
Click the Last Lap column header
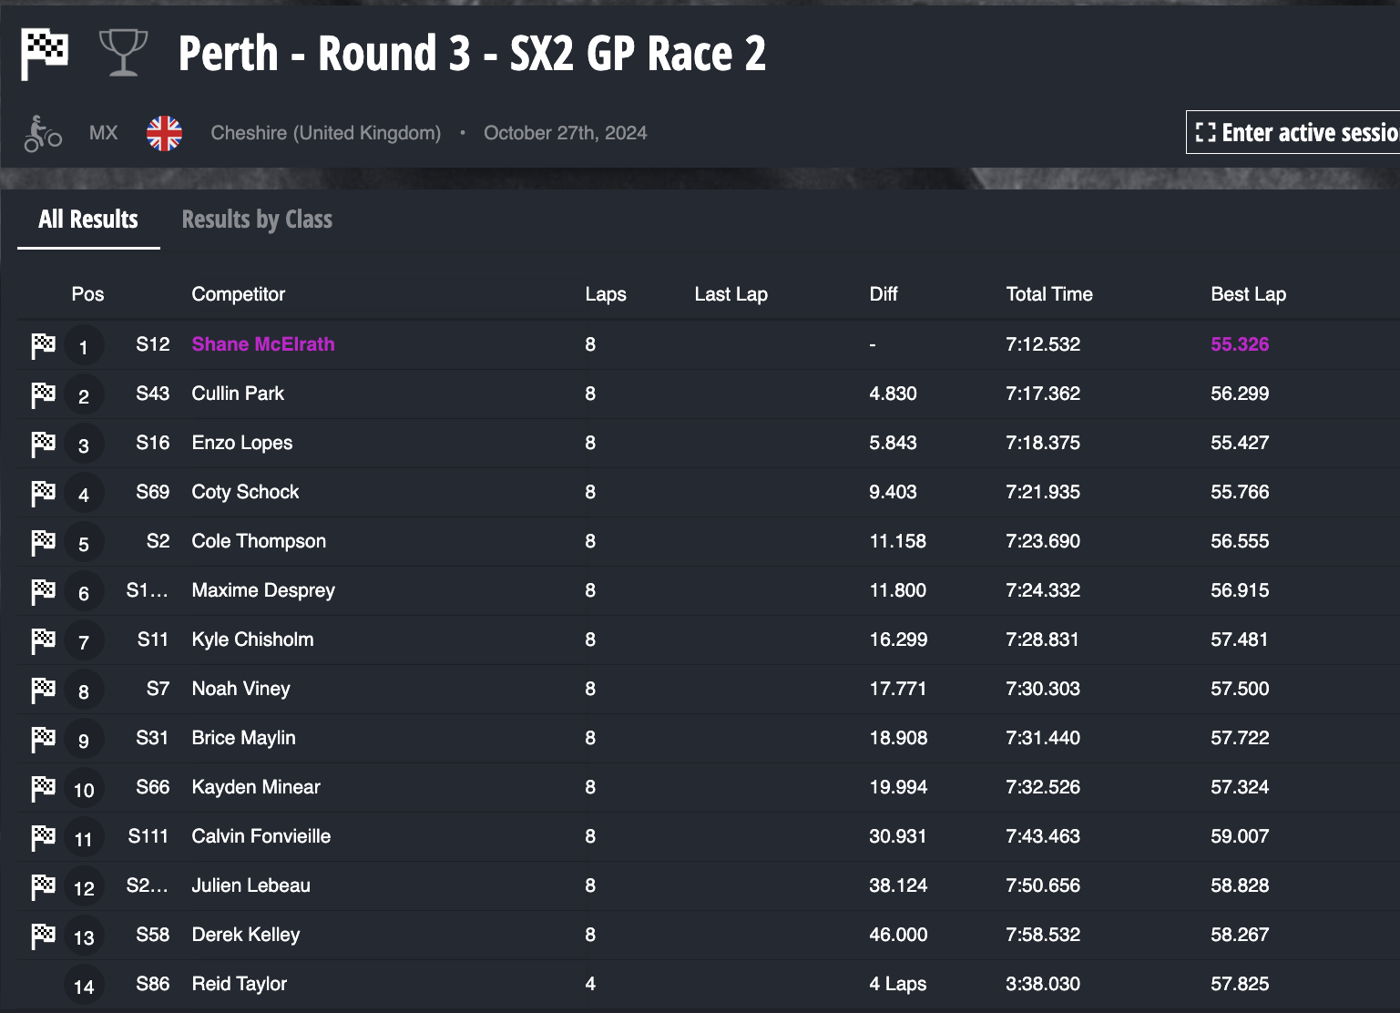(x=731, y=294)
